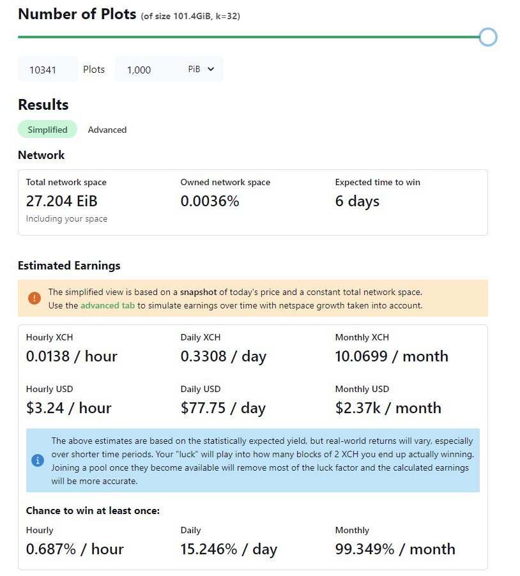Focus the 1,000 space size field
The width and height of the screenshot is (520, 576).
coord(148,70)
